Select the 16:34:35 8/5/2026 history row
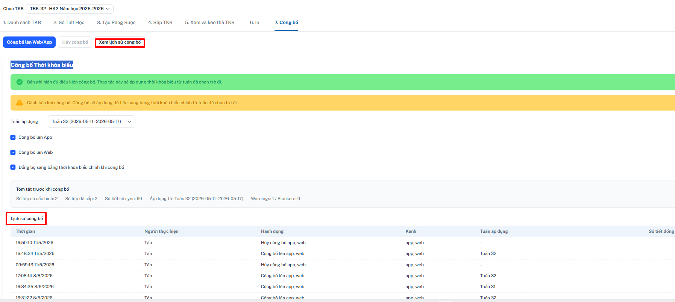This screenshot has height=302, width=675. (343, 287)
